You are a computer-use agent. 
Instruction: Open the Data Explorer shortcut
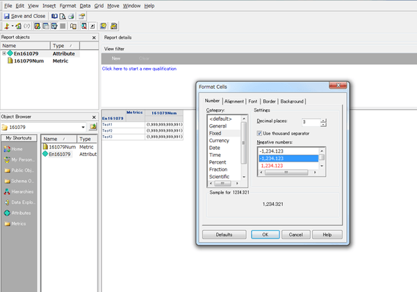pos(19,203)
